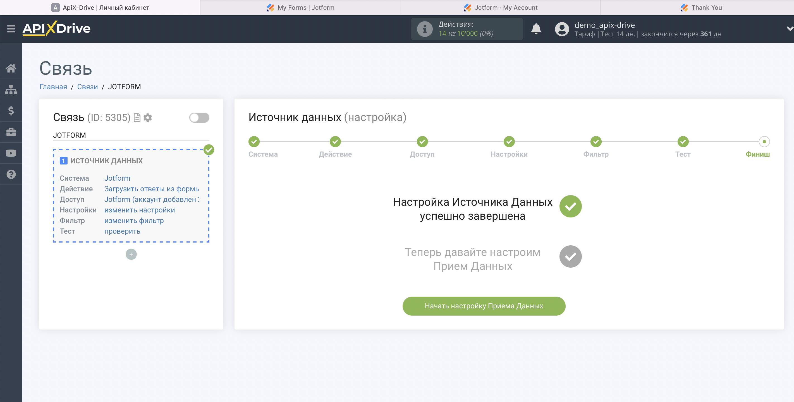Click the JOTFORM connection name field
This screenshot has height=402, width=794.
[x=131, y=135]
